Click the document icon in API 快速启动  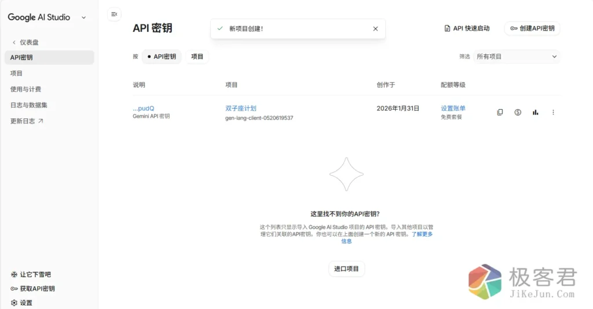(x=447, y=28)
